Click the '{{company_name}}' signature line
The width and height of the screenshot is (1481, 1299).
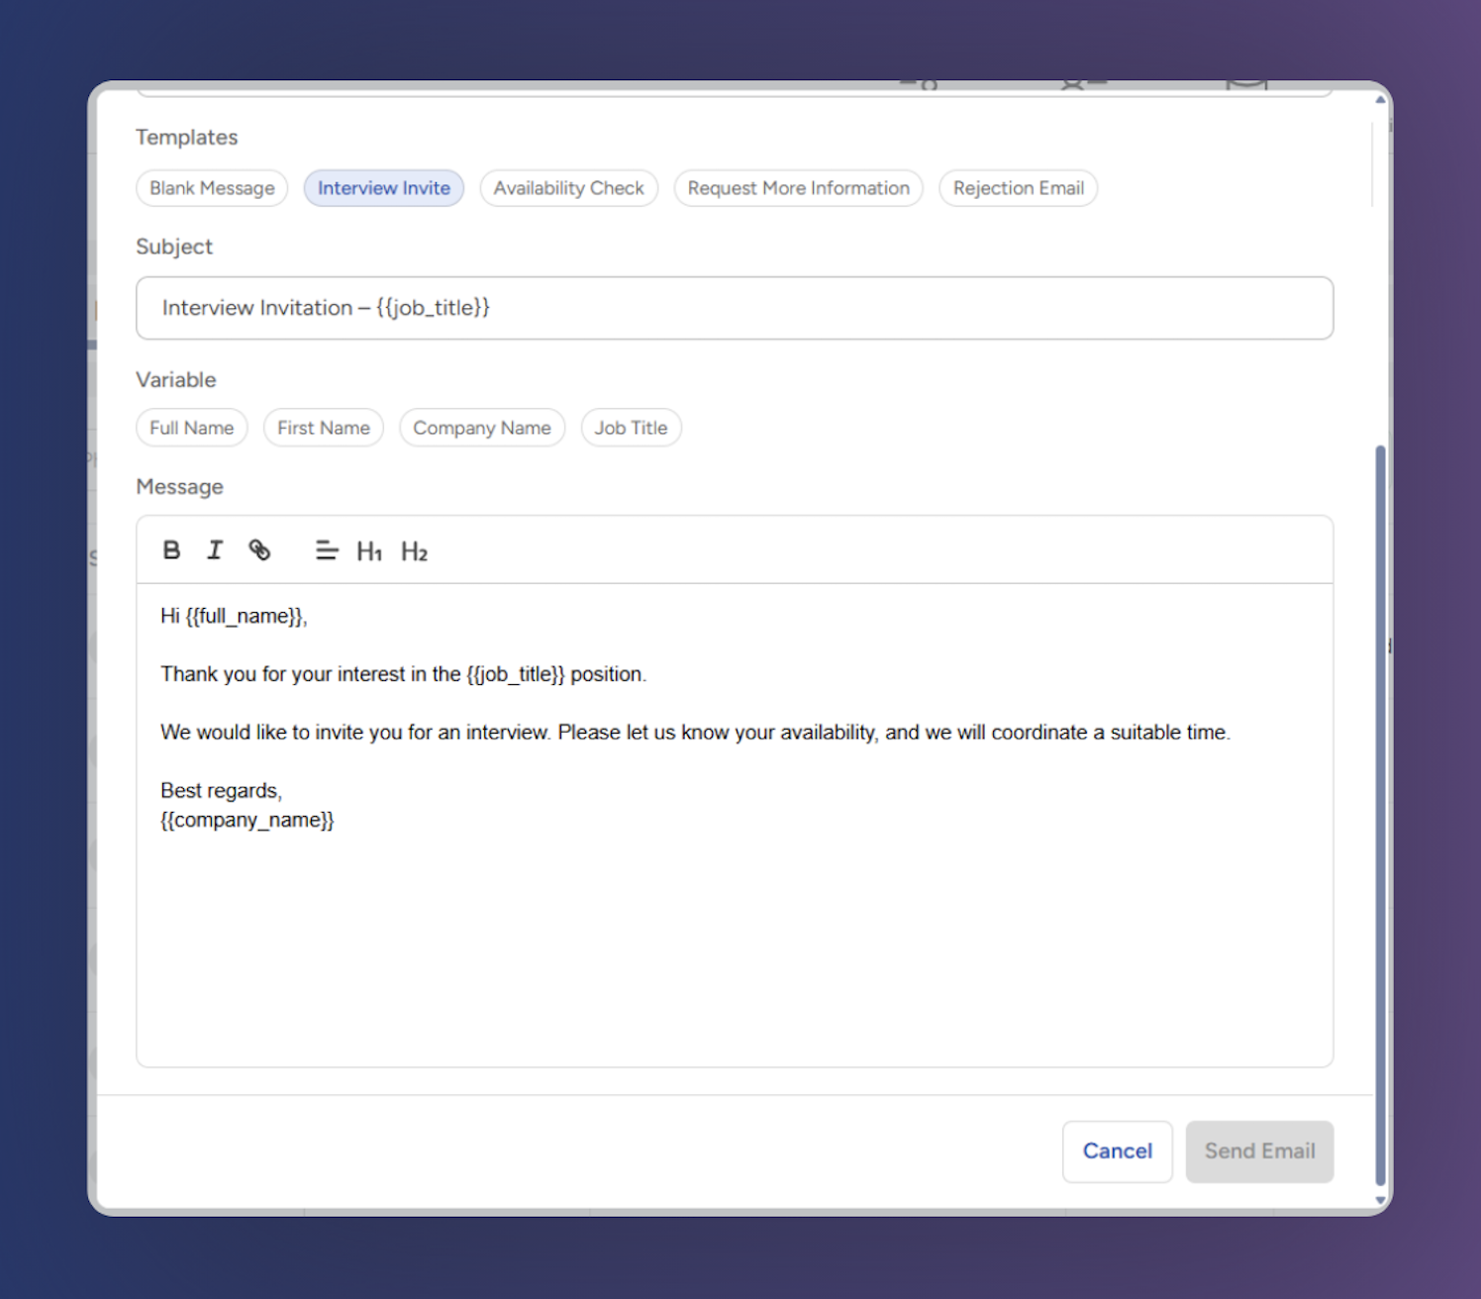[x=247, y=820]
